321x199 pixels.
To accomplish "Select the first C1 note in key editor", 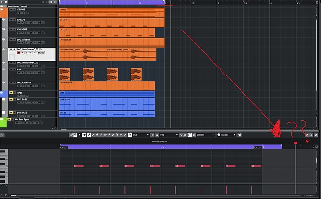I will tap(79, 166).
